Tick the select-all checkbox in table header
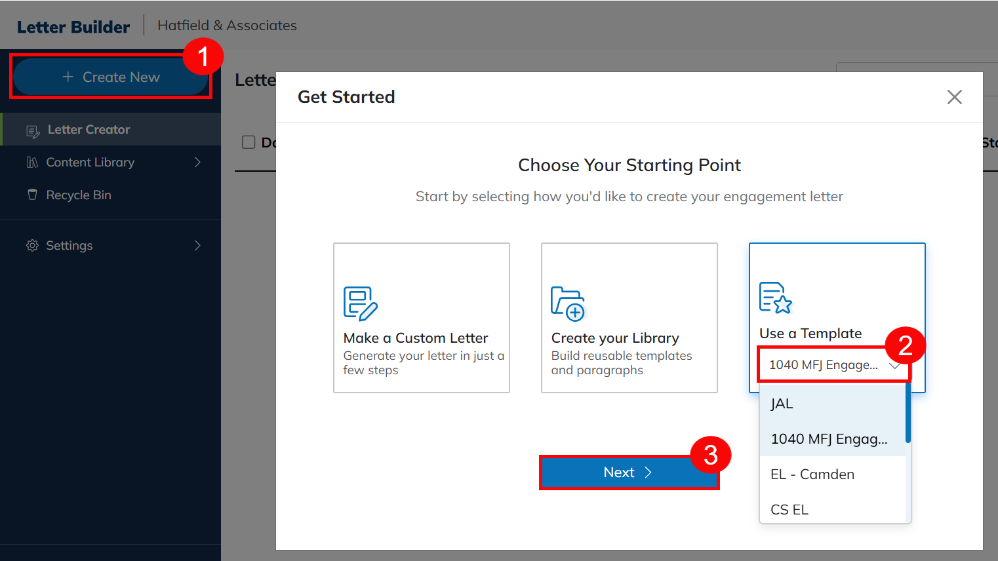998x561 pixels. [x=249, y=142]
